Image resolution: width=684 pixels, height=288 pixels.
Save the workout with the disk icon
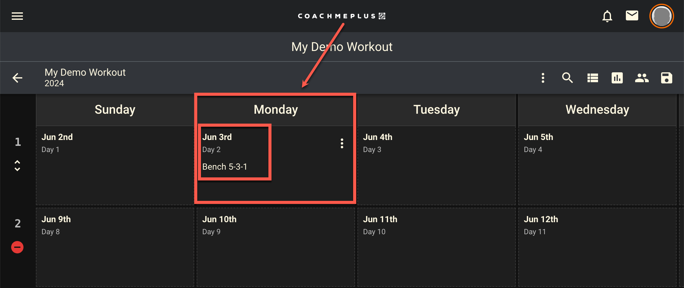[666, 78]
